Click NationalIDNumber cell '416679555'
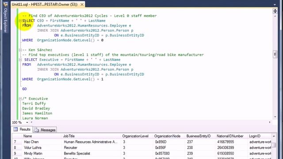 pyautogui.click(x=231, y=142)
